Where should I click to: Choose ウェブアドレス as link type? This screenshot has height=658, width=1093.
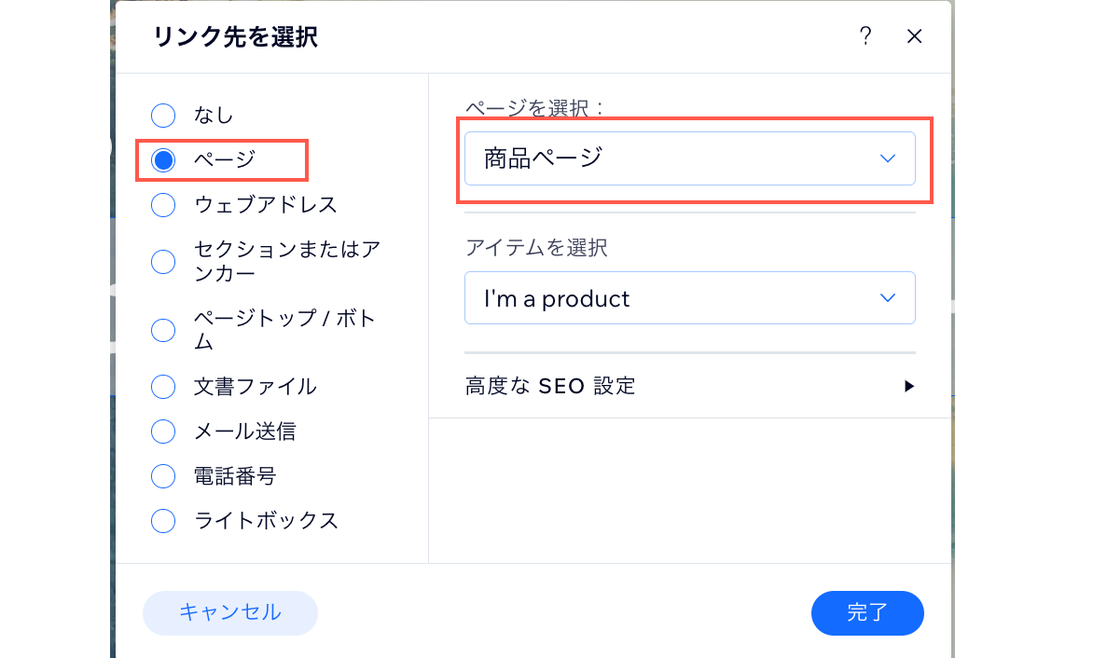tap(163, 204)
